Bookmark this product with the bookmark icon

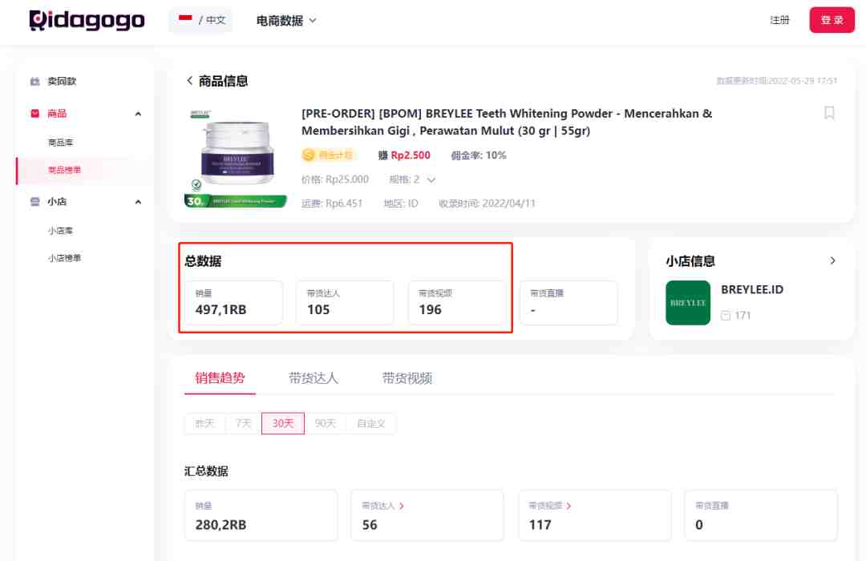pos(829,113)
